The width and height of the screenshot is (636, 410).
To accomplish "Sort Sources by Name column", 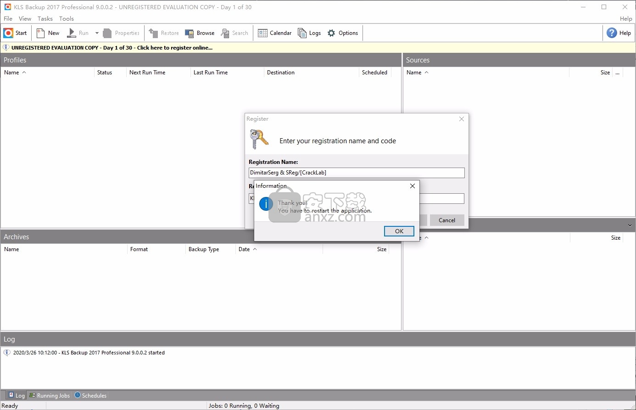I will (486, 73).
